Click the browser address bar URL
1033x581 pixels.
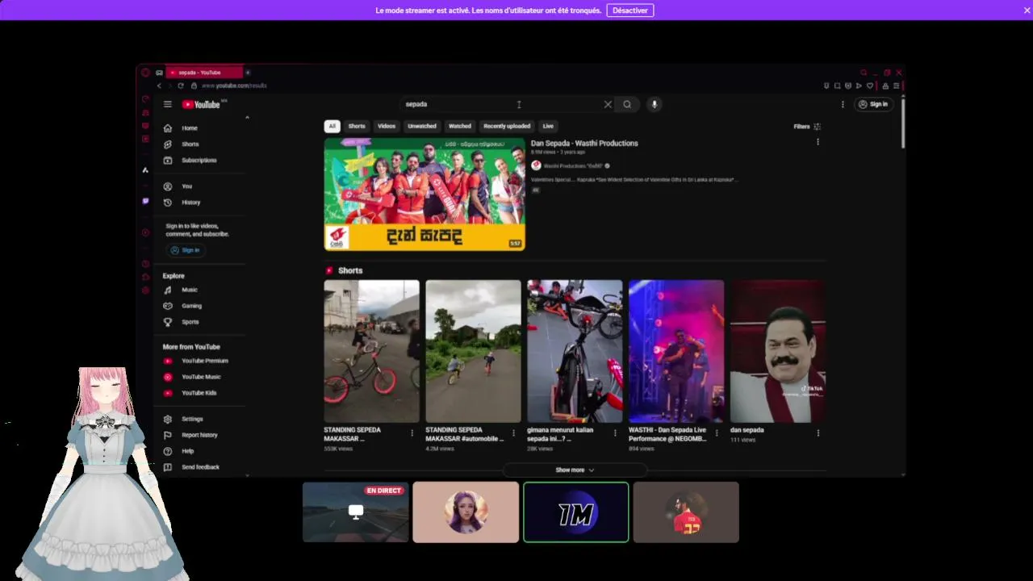click(x=234, y=86)
